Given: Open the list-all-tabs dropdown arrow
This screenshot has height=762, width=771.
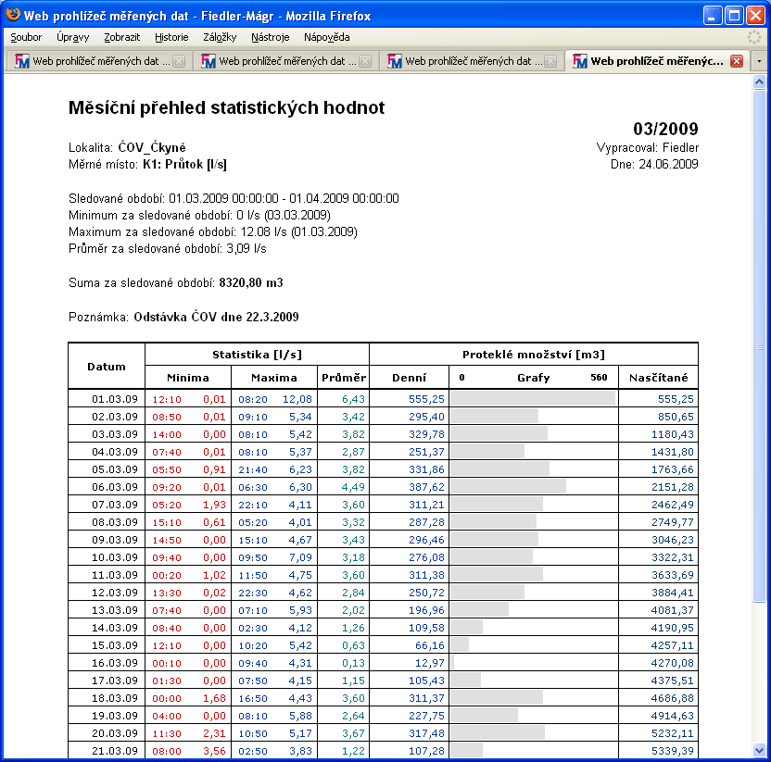Looking at the screenshot, I should [x=760, y=61].
